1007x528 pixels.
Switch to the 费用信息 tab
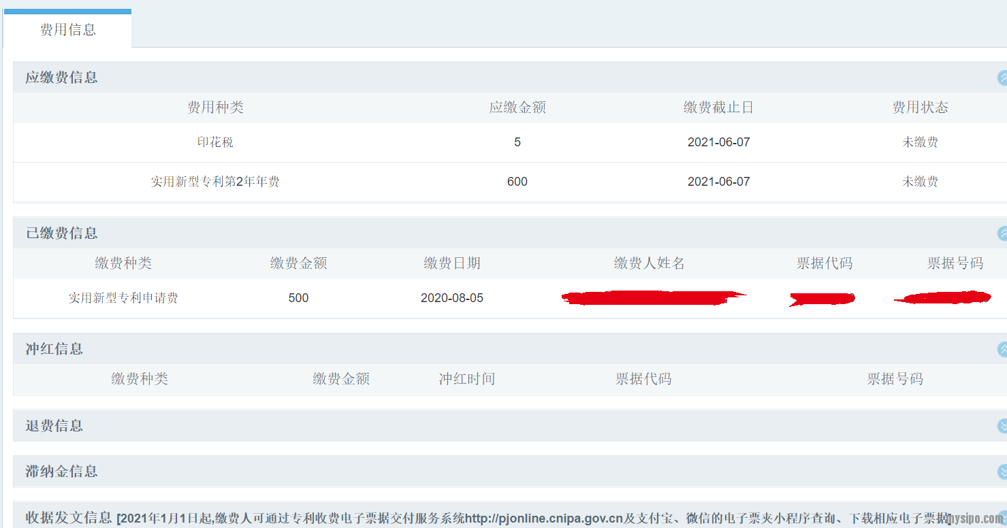pos(67,30)
